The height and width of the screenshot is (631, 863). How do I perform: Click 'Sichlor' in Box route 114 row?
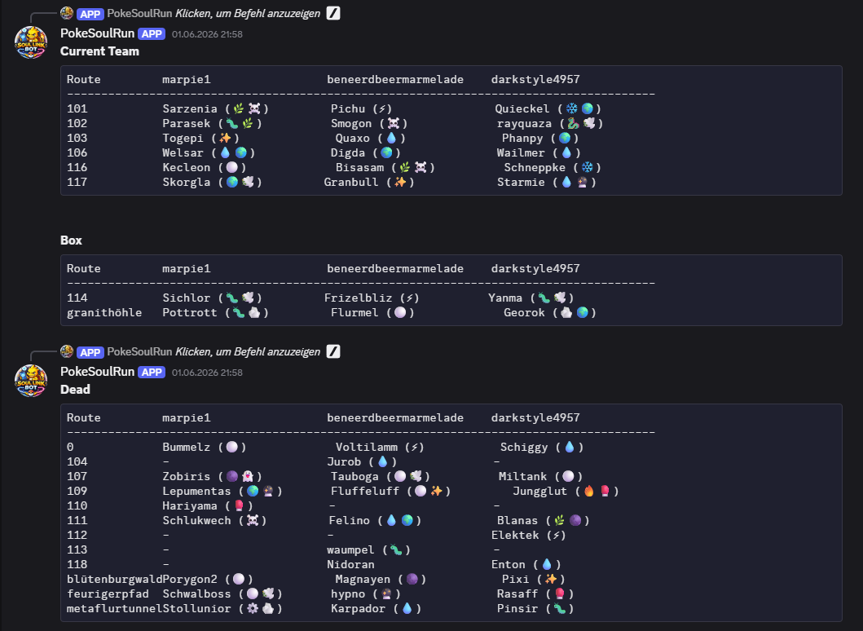click(x=187, y=298)
